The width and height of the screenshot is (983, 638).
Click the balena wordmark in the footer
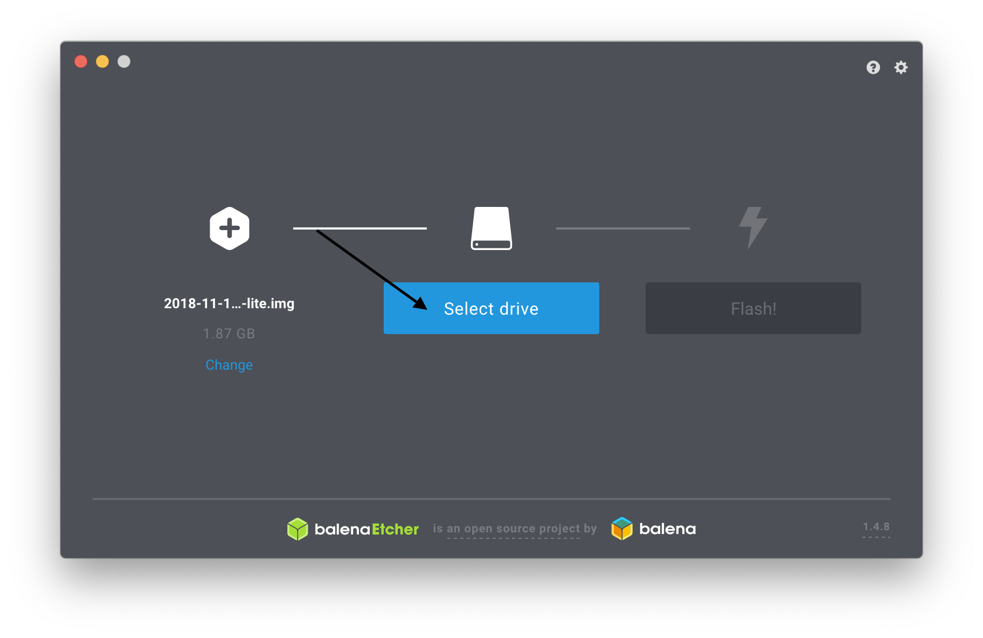667,529
